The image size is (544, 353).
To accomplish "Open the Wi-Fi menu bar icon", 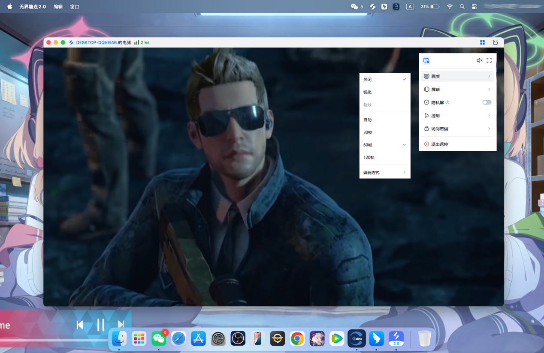I will point(450,6).
